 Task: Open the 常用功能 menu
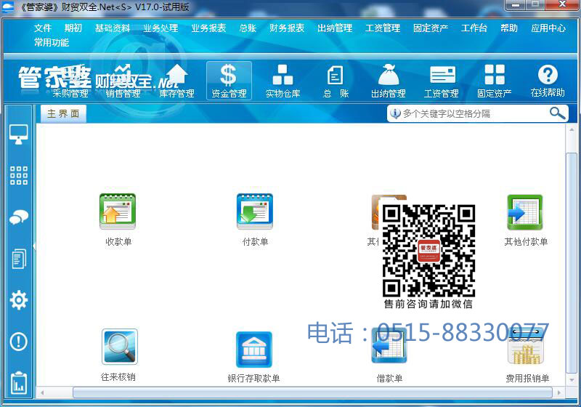point(51,43)
